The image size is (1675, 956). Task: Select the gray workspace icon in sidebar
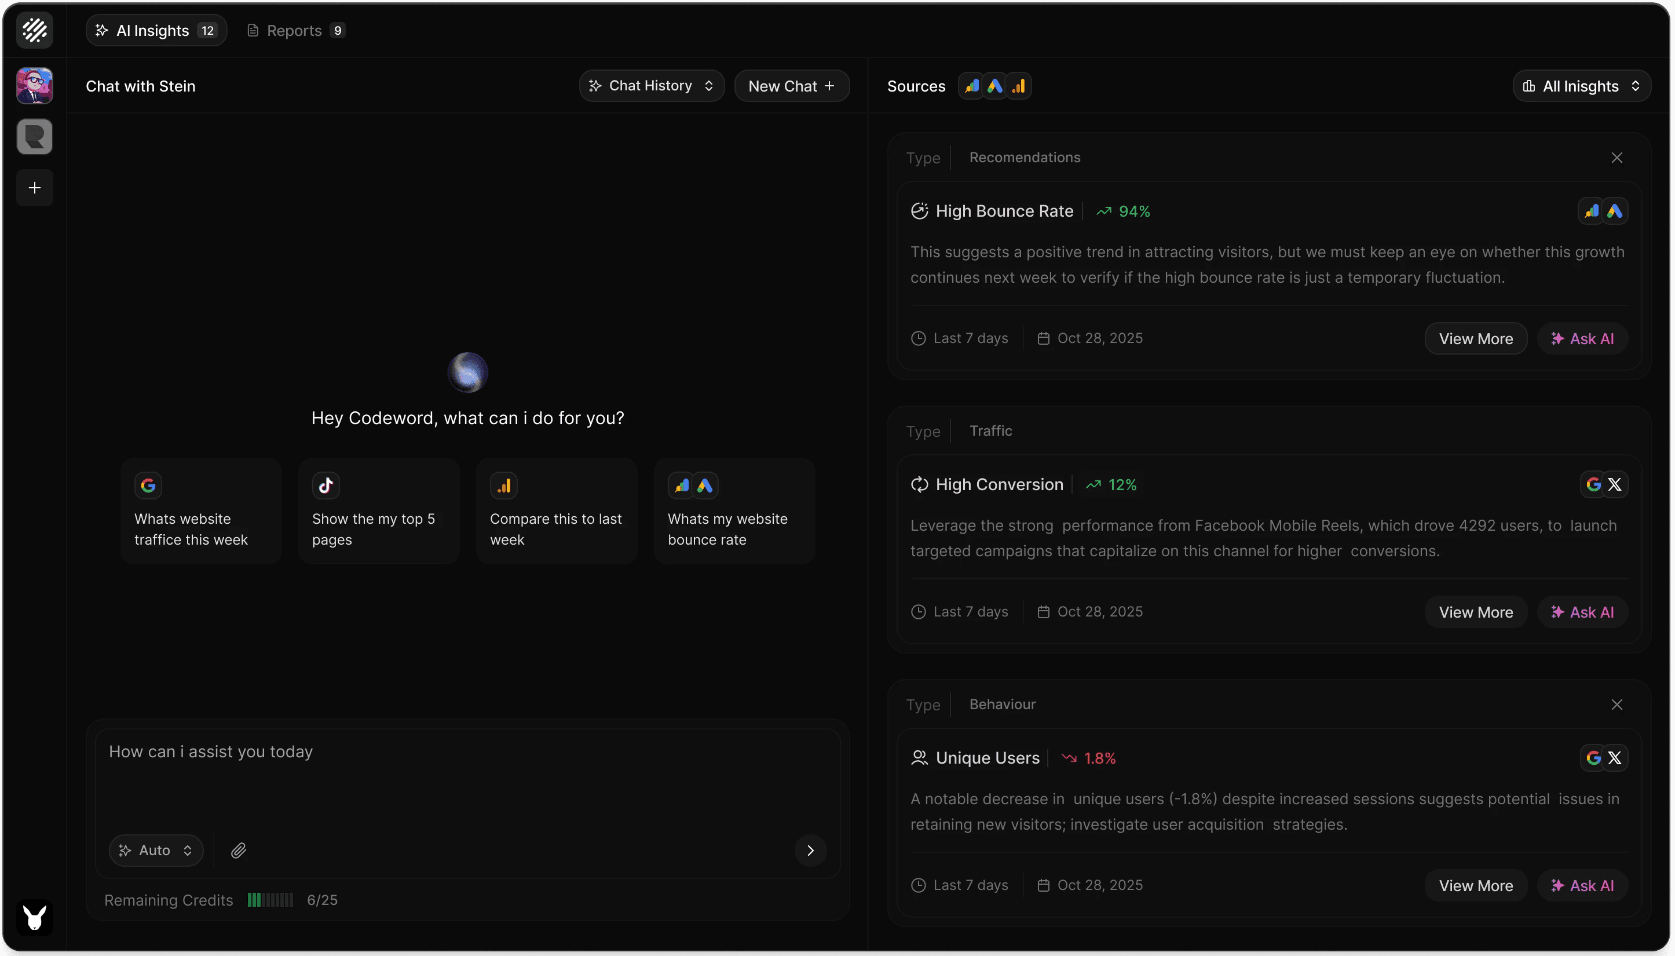click(x=35, y=137)
